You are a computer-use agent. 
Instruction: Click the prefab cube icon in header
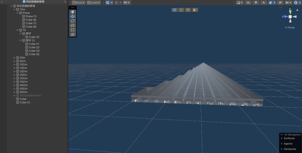24,1
